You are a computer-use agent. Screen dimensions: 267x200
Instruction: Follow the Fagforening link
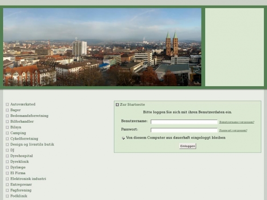pos(21,190)
